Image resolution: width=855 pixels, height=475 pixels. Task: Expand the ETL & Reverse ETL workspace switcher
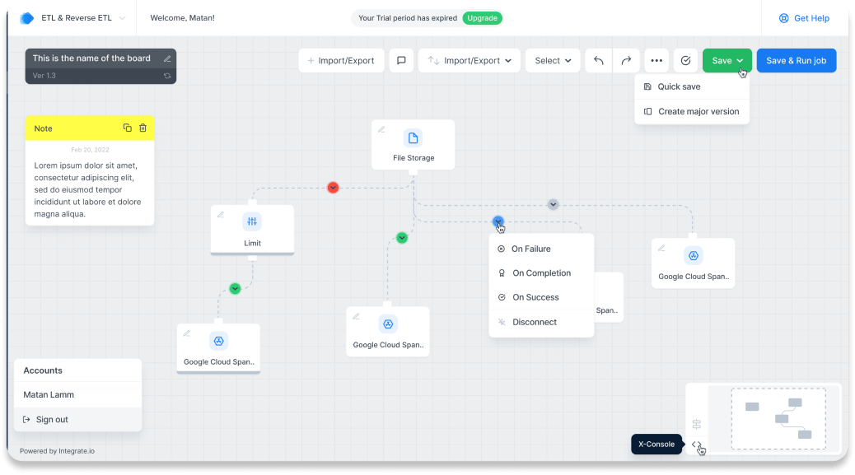122,18
